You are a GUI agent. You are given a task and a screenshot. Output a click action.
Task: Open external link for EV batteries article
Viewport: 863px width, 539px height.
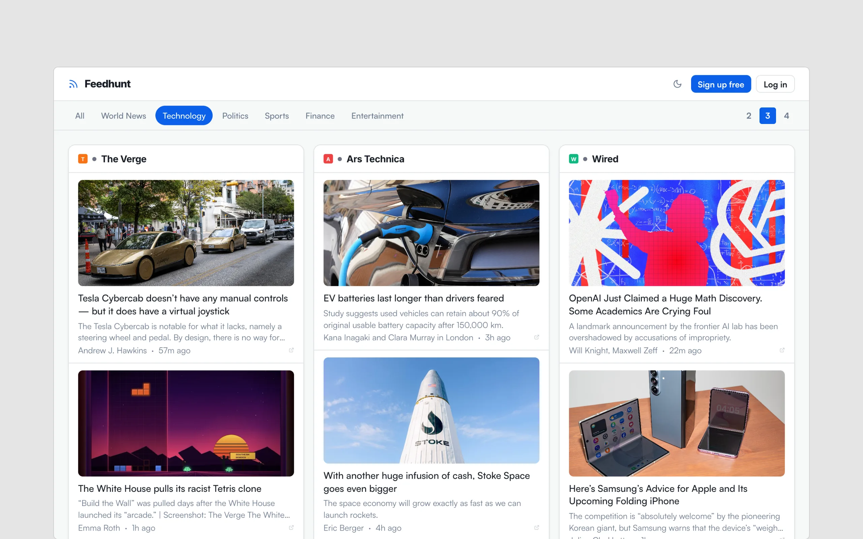point(537,337)
